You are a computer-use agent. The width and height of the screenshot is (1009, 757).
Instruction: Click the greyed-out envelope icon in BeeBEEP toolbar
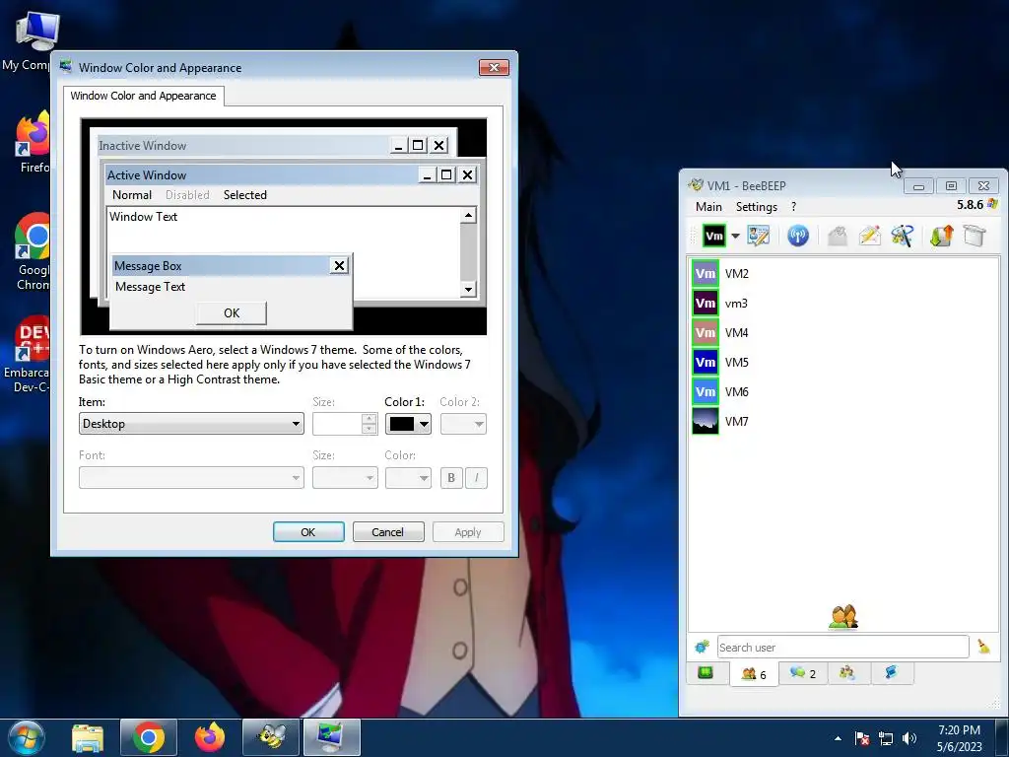tap(837, 236)
